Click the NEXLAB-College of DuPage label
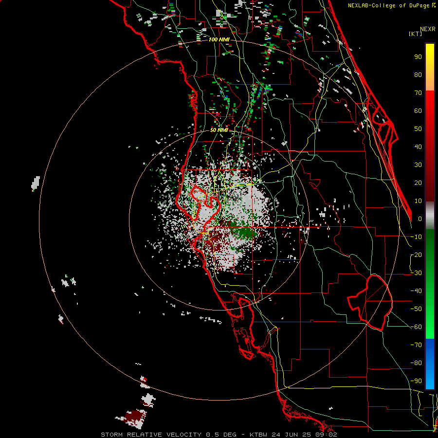438x438 pixels. (x=391, y=5)
